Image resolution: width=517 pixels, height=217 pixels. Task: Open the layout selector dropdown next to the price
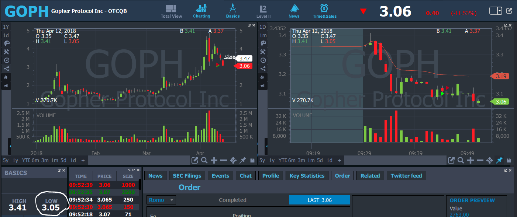tap(496, 11)
